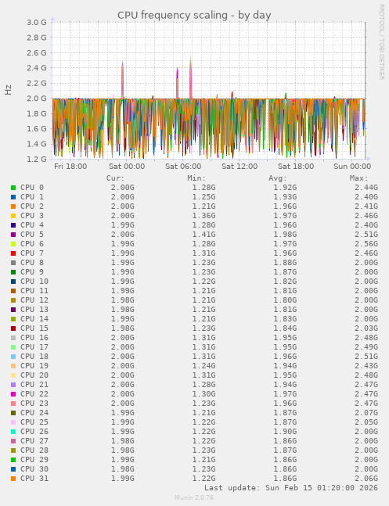Screen dimensions: 389x506
Task: Select the 'CPU 27' legend label
Action: tap(34, 441)
